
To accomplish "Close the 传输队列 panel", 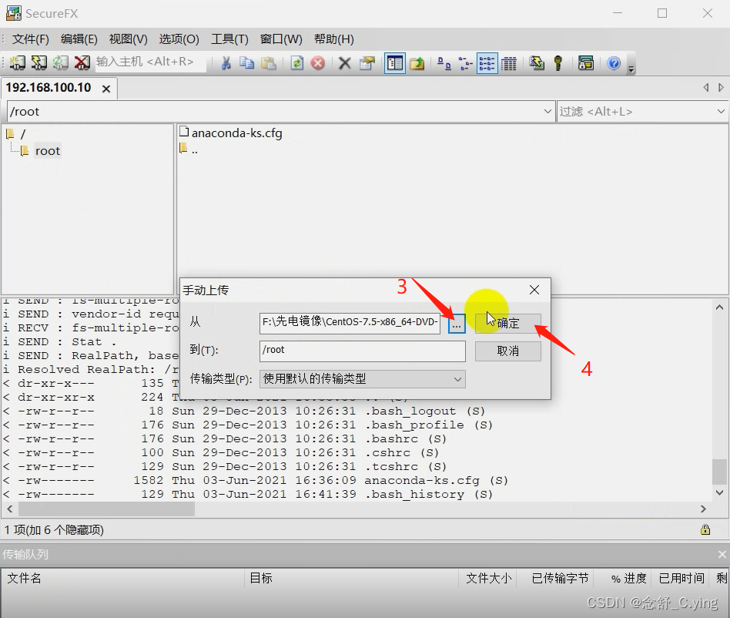I will coord(722,554).
